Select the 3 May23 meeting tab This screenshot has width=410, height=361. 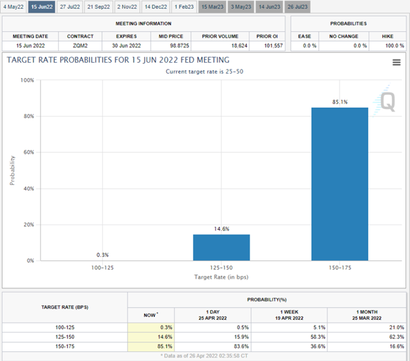point(241,6)
